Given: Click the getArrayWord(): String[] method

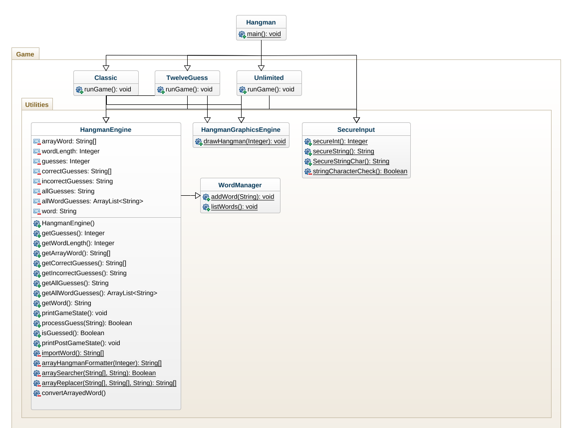Looking at the screenshot, I should pos(76,253).
